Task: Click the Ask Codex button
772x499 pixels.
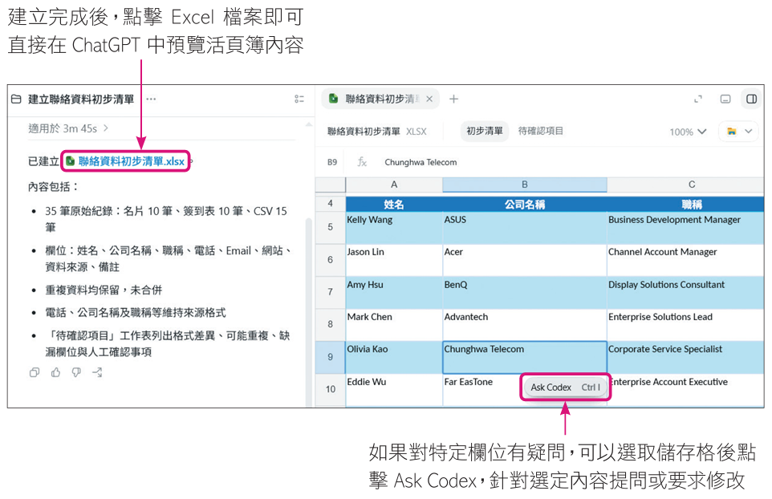Action: pos(565,387)
